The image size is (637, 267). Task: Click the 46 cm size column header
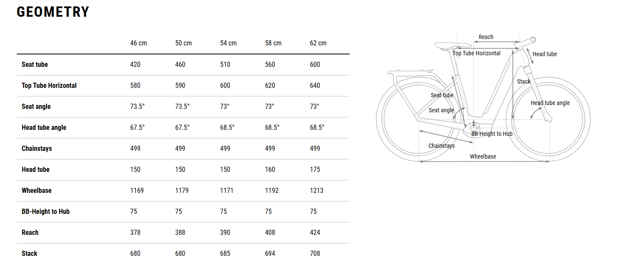click(139, 43)
